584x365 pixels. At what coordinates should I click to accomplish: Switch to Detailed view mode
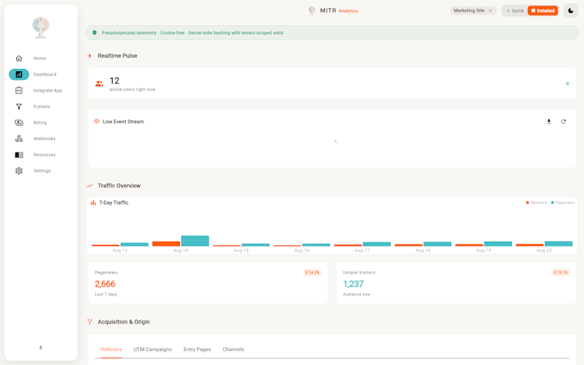(x=543, y=11)
